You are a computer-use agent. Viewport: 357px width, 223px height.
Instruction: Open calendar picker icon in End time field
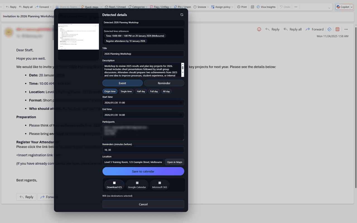point(180,115)
